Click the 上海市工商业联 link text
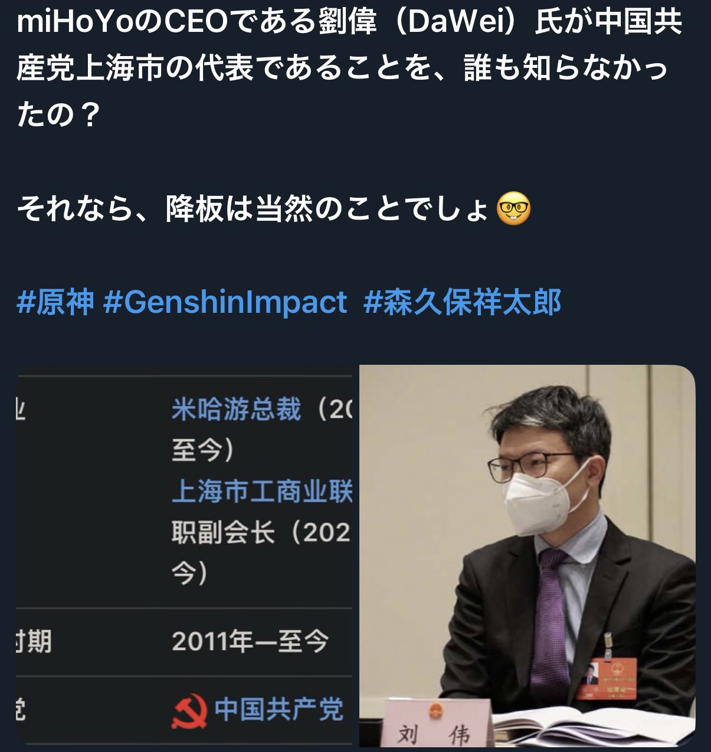Screen dimensions: 711x752 coord(261,491)
